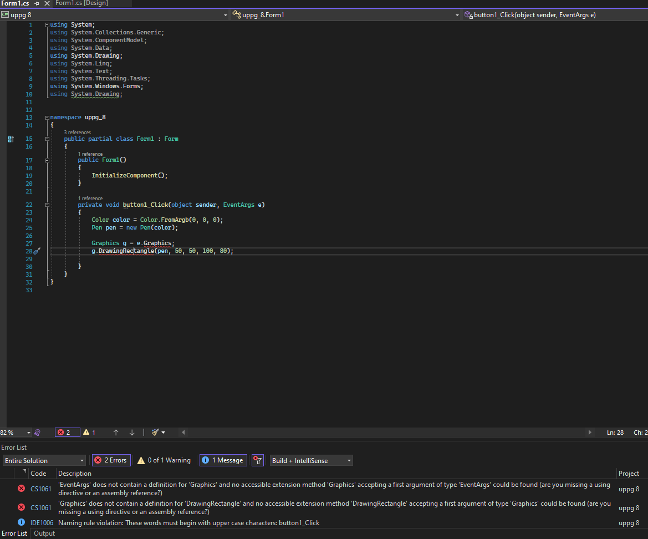Click the error count icon in editor status bar
The image size is (648, 539).
64,433
